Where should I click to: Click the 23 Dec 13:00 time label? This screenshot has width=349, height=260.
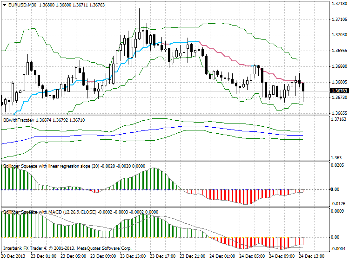coord(135,256)
